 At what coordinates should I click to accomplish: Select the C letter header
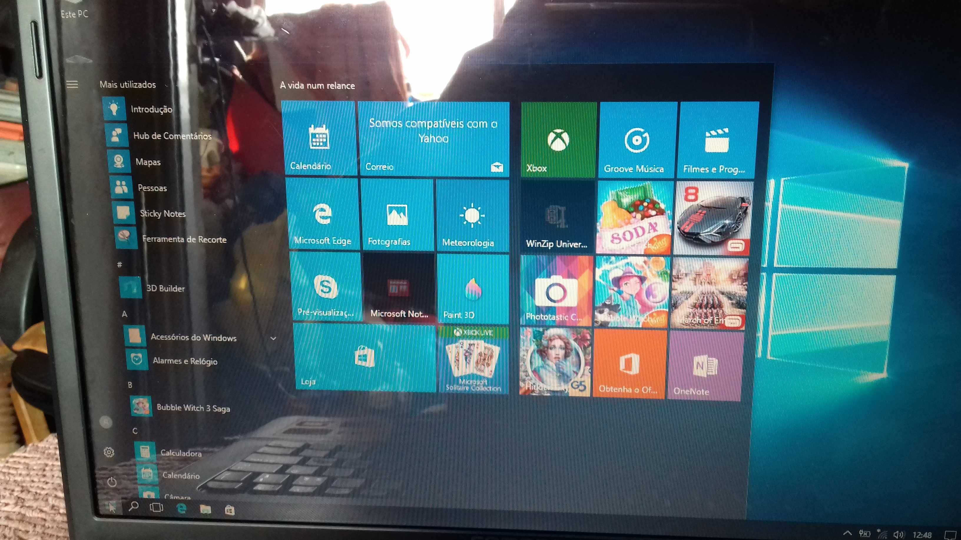[135, 431]
